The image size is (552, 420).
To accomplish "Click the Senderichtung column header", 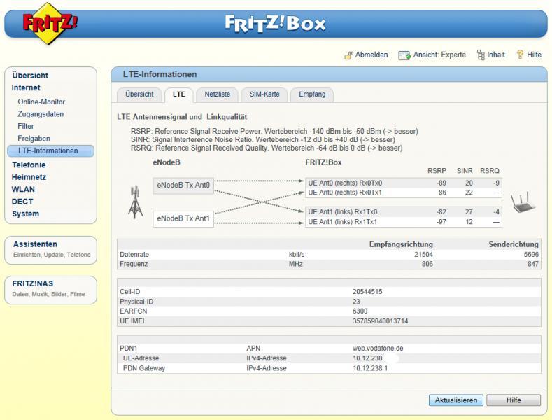I will 514,244.
